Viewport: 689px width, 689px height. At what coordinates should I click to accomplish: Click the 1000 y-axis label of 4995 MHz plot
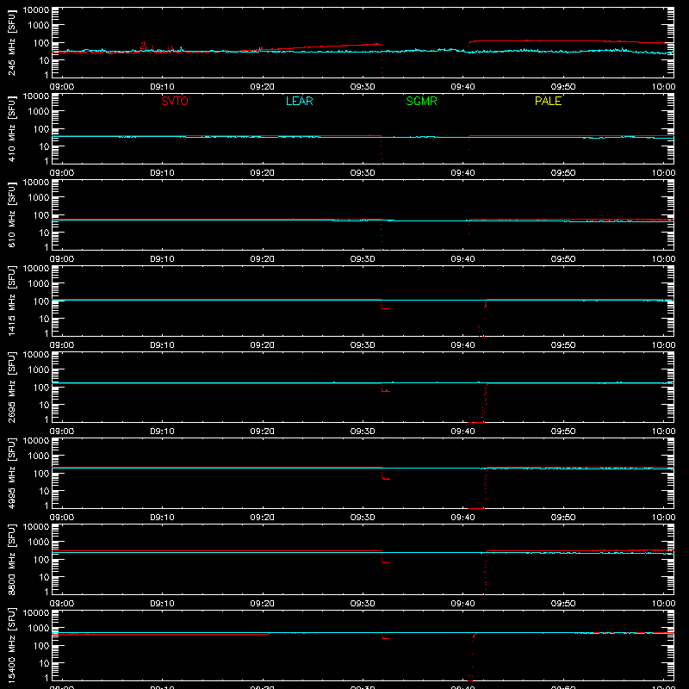[39, 456]
